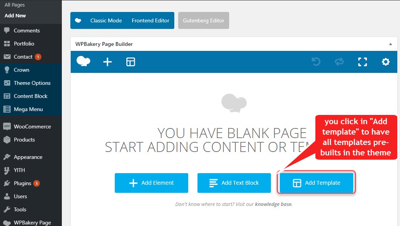Open the Tools menu label
The image size is (400, 226).
[20, 209]
